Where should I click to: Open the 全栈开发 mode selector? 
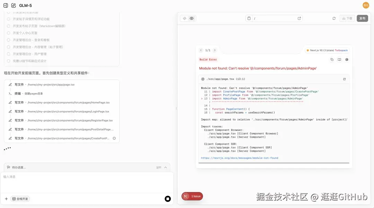20,199
